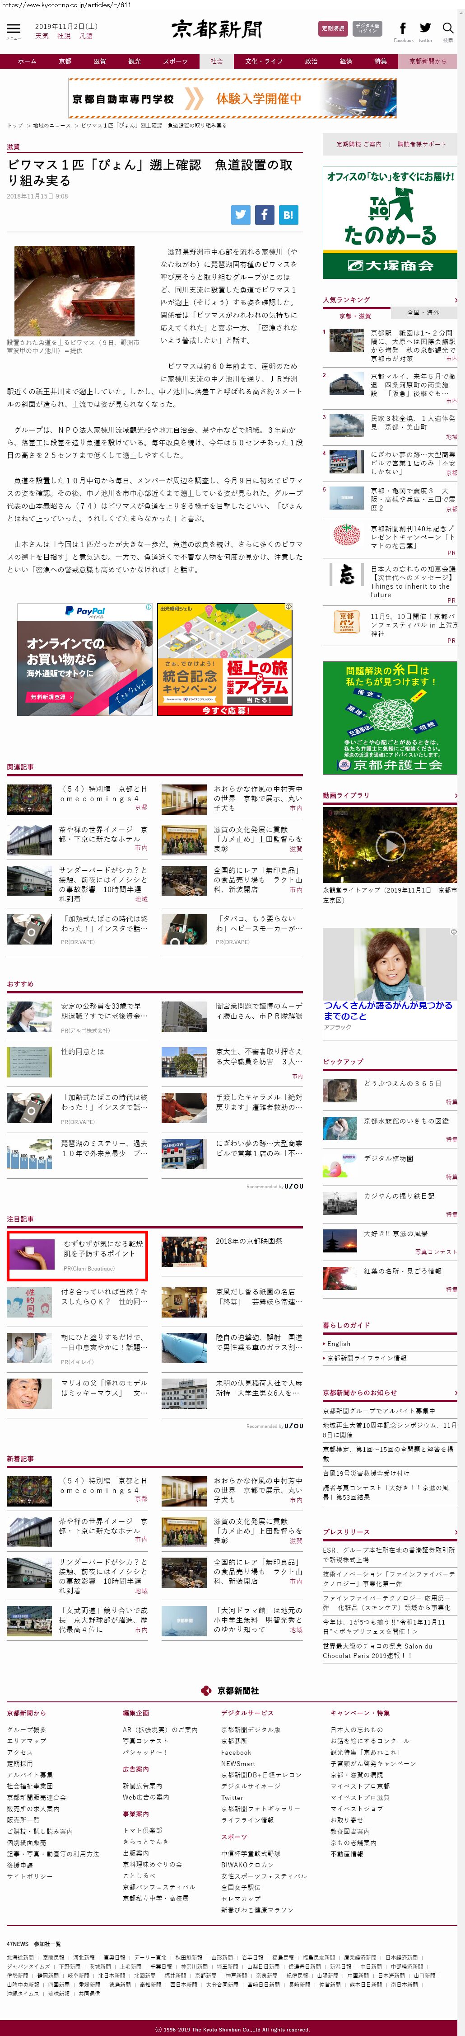Share the article with Facebook share button
Image resolution: width=465 pixels, height=2036 pixels.
click(265, 214)
